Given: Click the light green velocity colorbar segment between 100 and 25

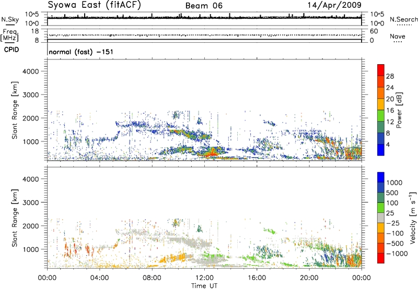Looking at the screenshot, I should coord(381,208).
